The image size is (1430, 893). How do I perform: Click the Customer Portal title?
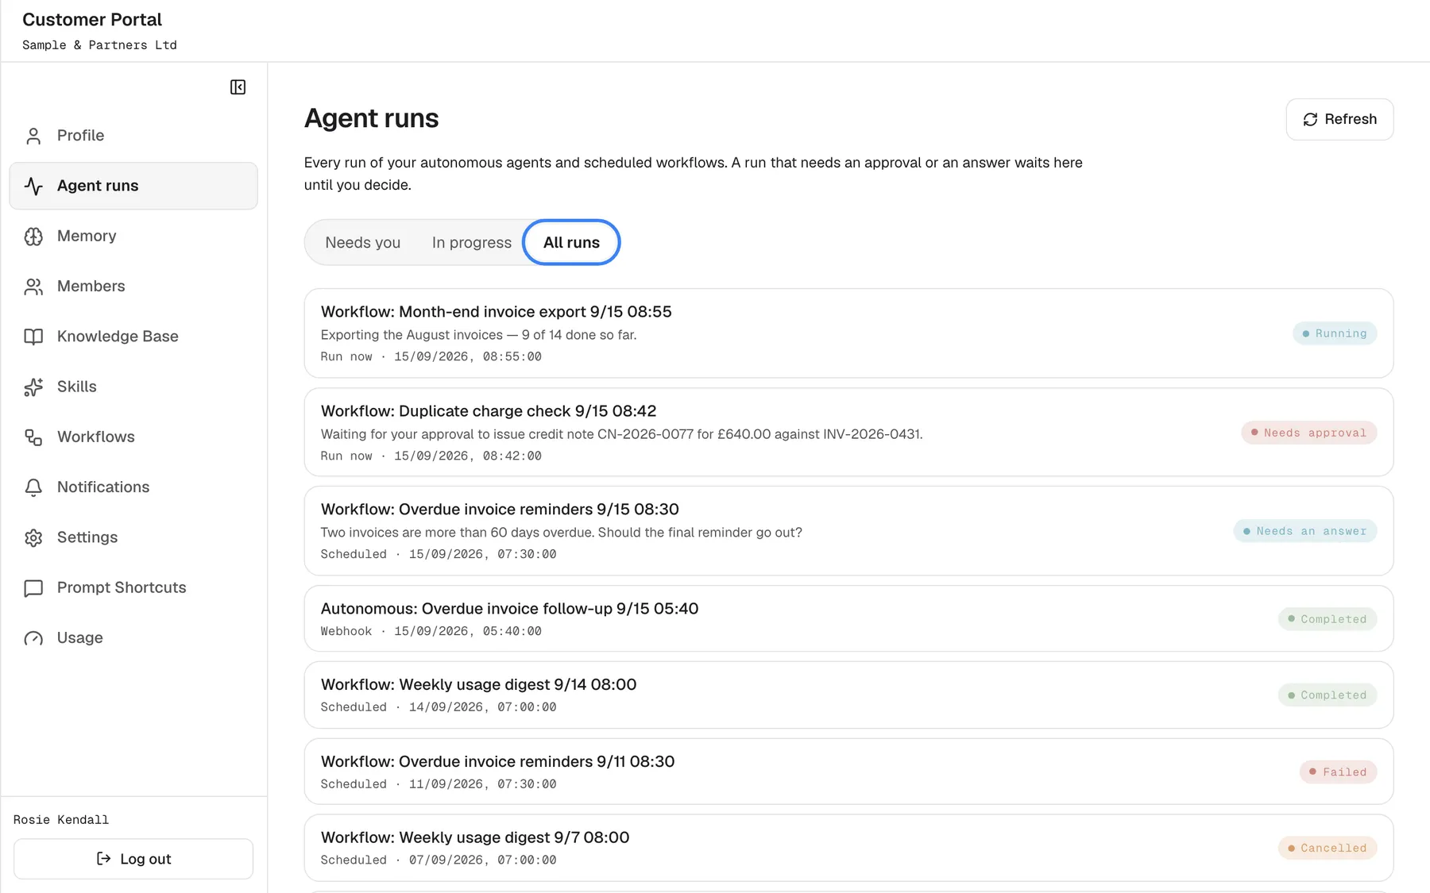tap(92, 20)
